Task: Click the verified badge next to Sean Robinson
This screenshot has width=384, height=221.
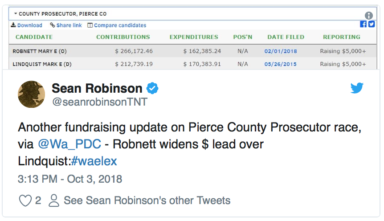Action: click(x=152, y=88)
